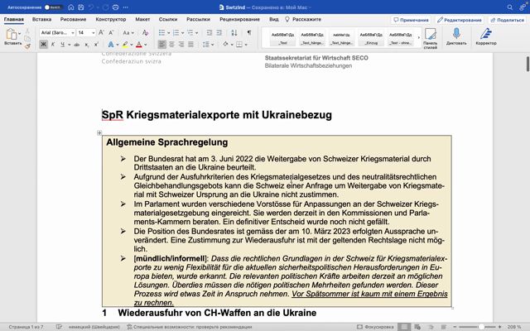Justify the text
This screenshot has width=530, height=331.
(191, 44)
